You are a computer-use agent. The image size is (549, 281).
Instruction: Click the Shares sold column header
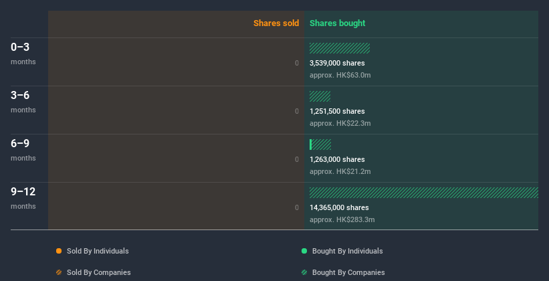tap(276, 23)
